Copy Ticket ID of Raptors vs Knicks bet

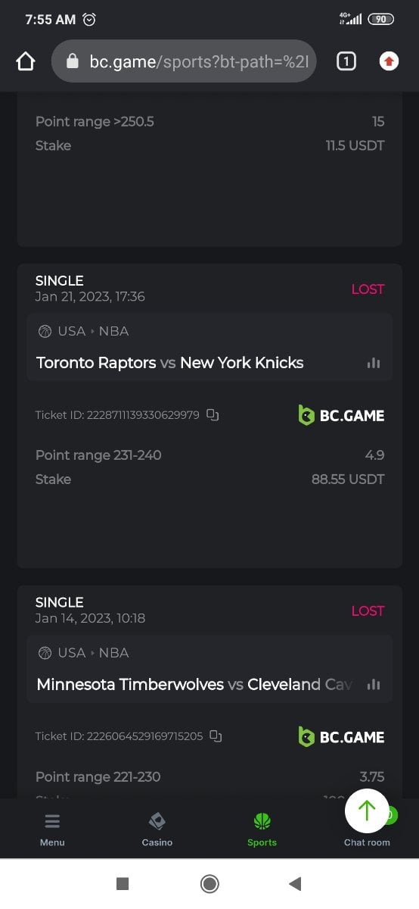(213, 415)
